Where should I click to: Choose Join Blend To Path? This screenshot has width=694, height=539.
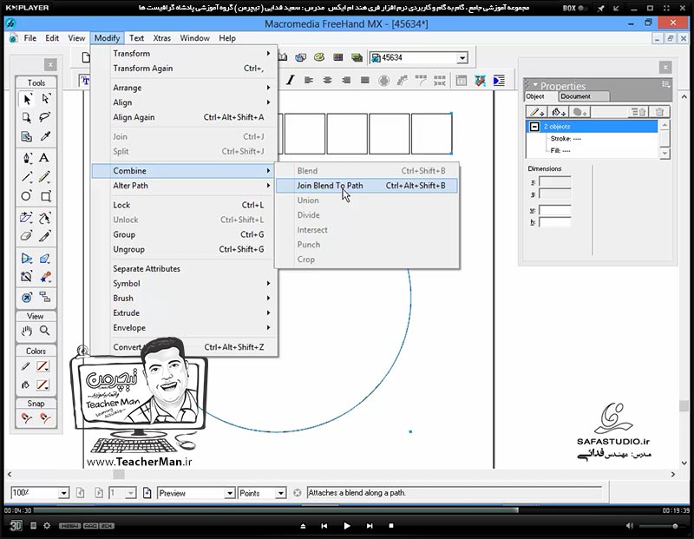(367, 186)
